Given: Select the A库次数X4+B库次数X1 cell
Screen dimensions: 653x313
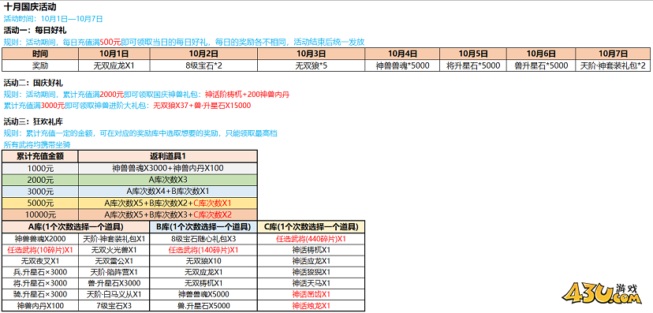Looking at the screenshot, I should [x=168, y=192].
